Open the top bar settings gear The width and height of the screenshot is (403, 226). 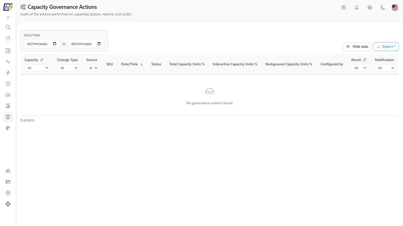(370, 8)
